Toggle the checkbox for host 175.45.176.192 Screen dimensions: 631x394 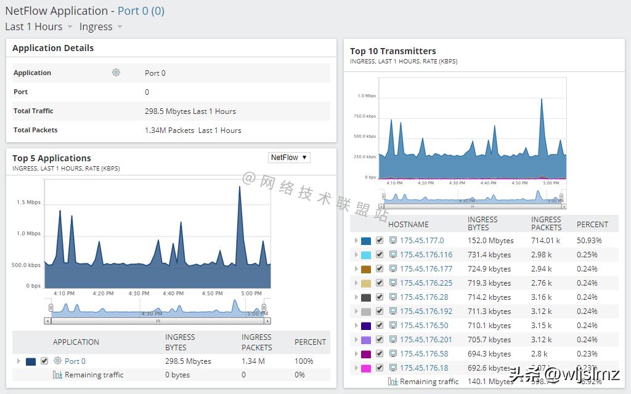click(x=380, y=312)
